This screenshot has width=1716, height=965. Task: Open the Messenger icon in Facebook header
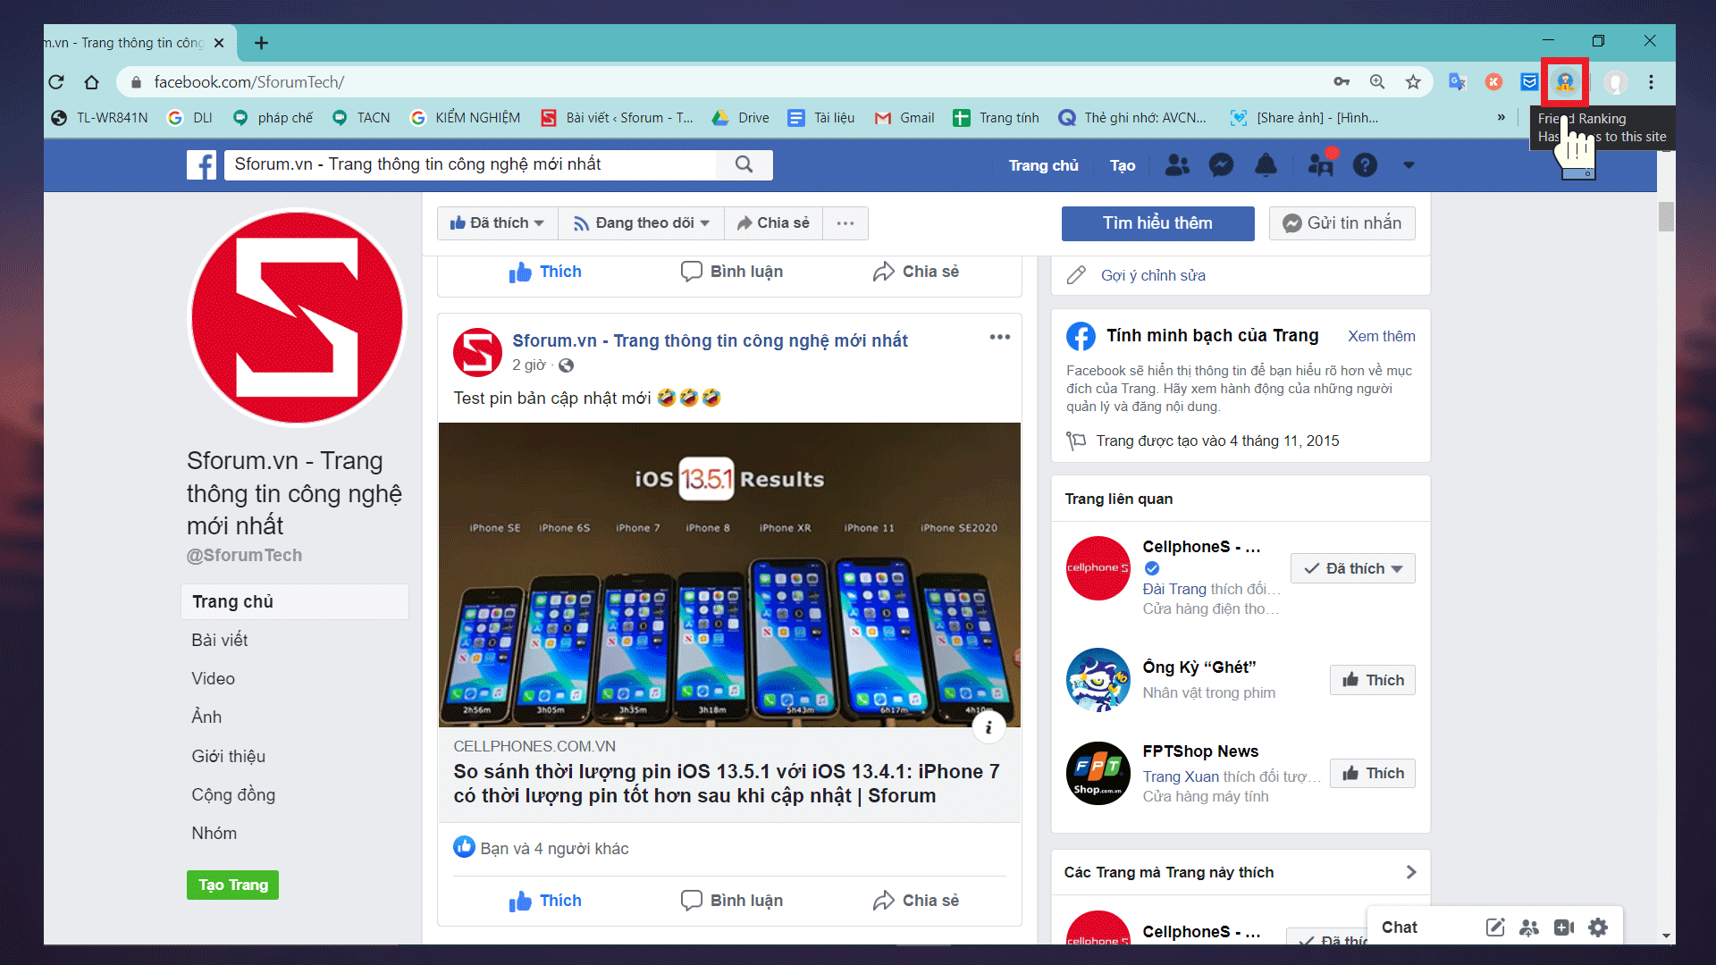1221,165
